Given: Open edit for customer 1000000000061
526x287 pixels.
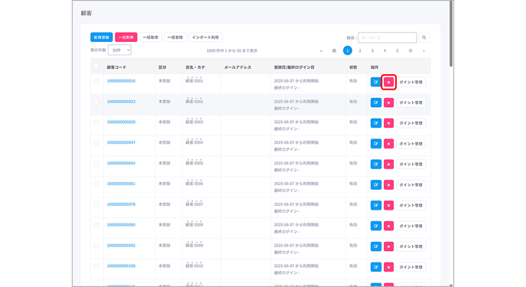Looking at the screenshot, I should click(x=375, y=184).
